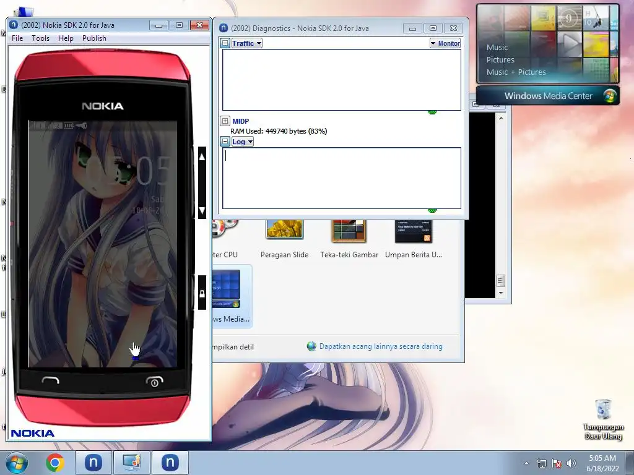
Task: Click the globe icon beside online gadgets link
Action: [311, 346]
